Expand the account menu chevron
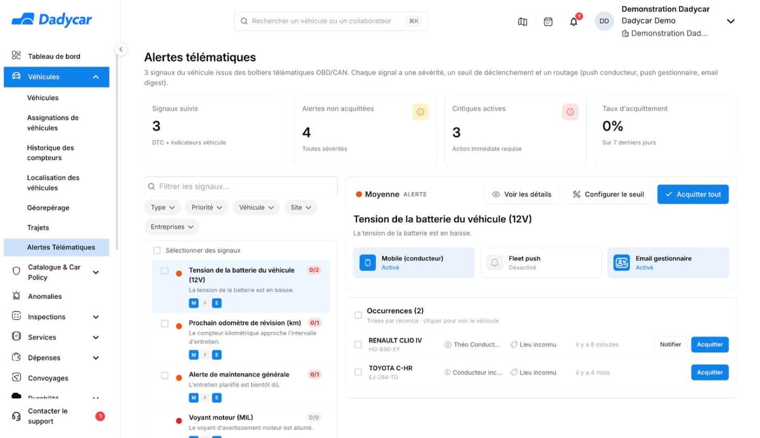Viewport: 760px width, 438px height. point(730,22)
